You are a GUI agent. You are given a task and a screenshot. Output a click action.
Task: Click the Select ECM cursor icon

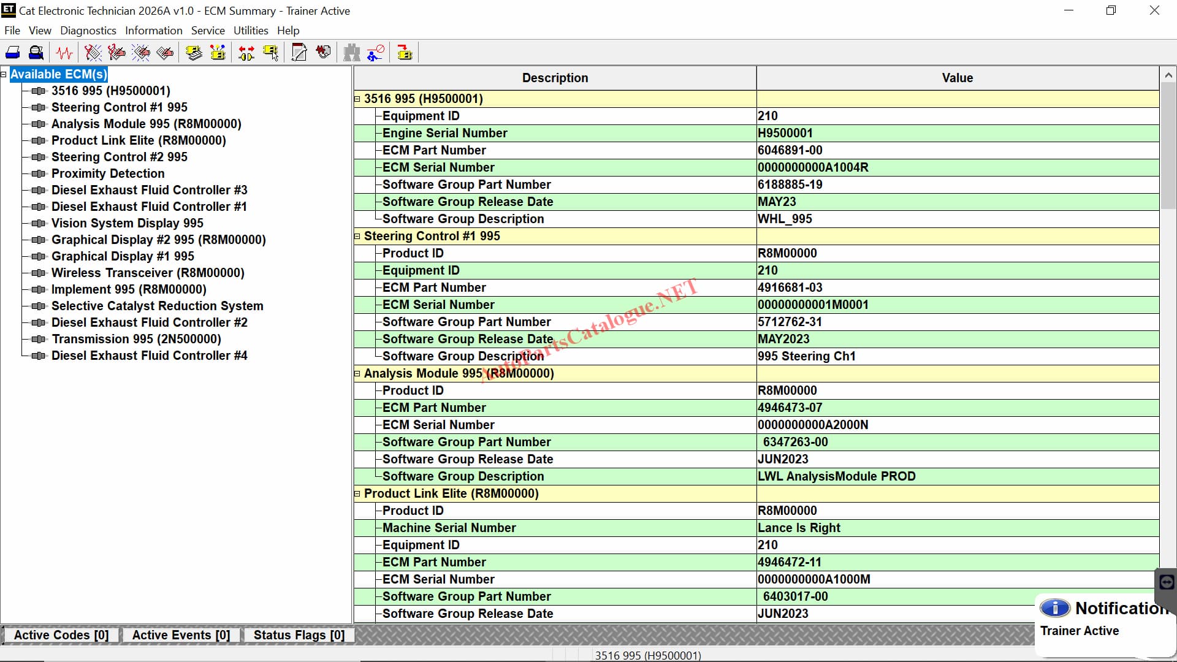(271, 53)
